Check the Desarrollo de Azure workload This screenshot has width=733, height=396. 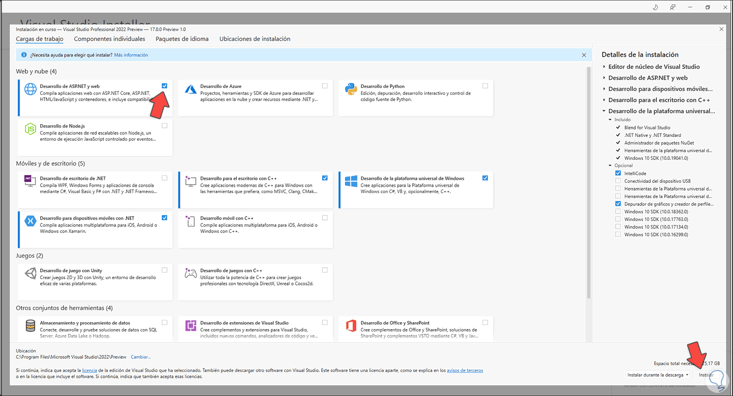click(x=325, y=86)
